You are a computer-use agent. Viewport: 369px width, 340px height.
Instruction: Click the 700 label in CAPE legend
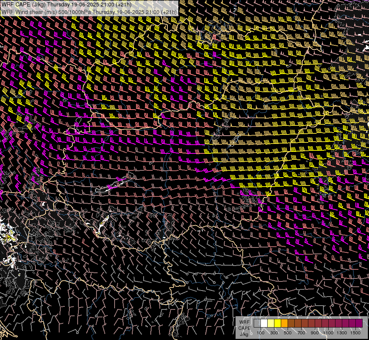(x=301, y=333)
